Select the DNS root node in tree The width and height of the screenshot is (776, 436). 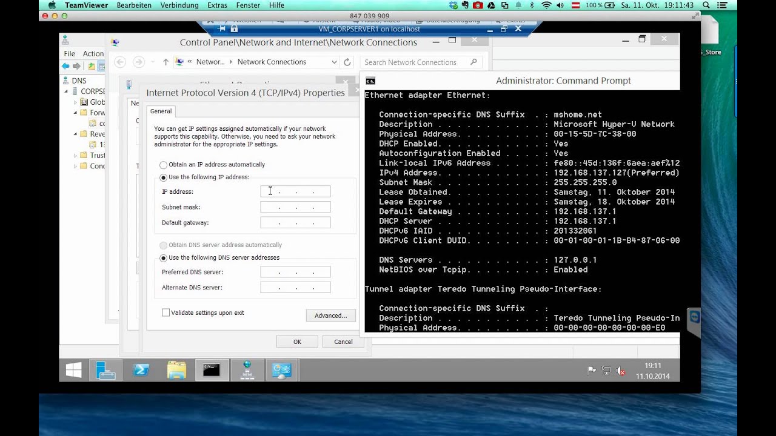(x=79, y=81)
